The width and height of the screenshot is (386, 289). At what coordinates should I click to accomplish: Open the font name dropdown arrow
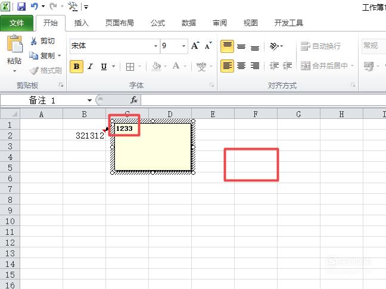click(x=155, y=46)
